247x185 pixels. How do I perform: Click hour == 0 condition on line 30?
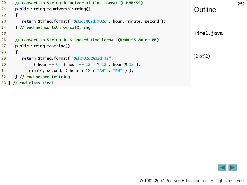point(48,64)
